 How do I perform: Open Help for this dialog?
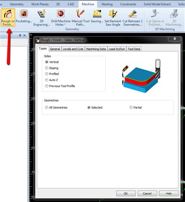coord(169,193)
